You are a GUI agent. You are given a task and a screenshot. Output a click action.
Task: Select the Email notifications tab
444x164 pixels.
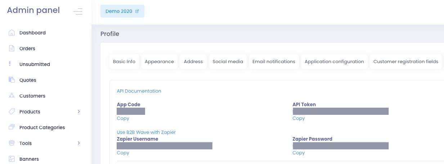(x=274, y=62)
